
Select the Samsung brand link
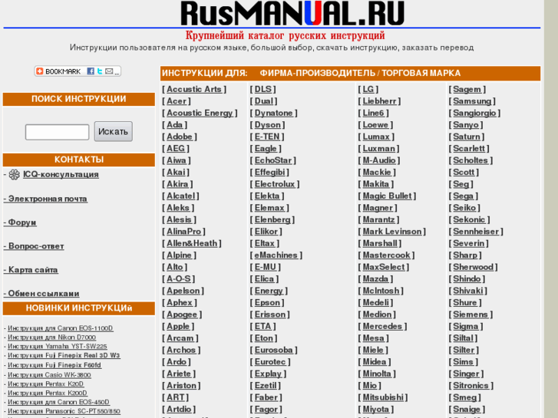click(x=472, y=101)
